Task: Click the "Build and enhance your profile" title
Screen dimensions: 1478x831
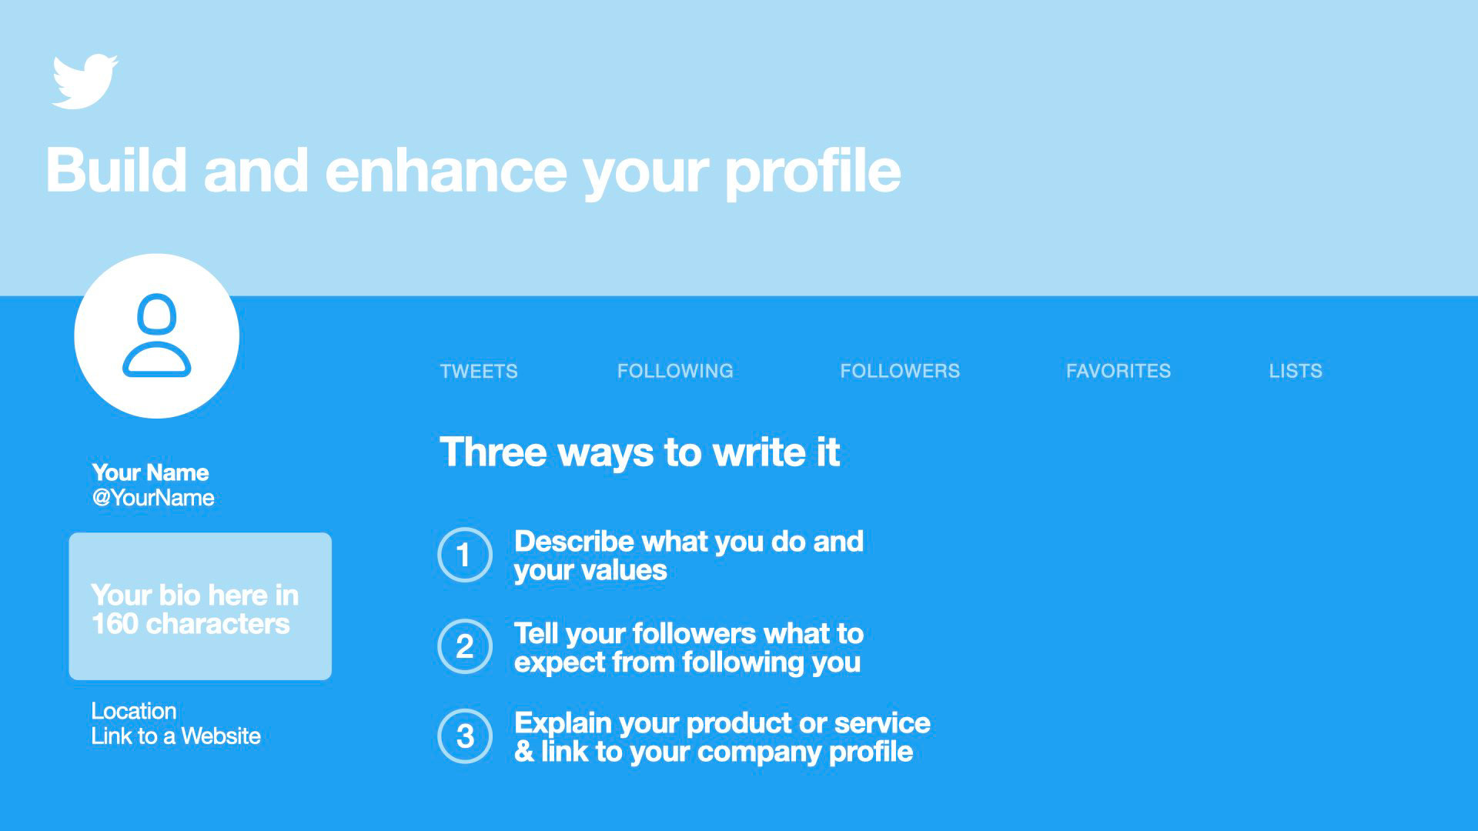Action: click(473, 171)
